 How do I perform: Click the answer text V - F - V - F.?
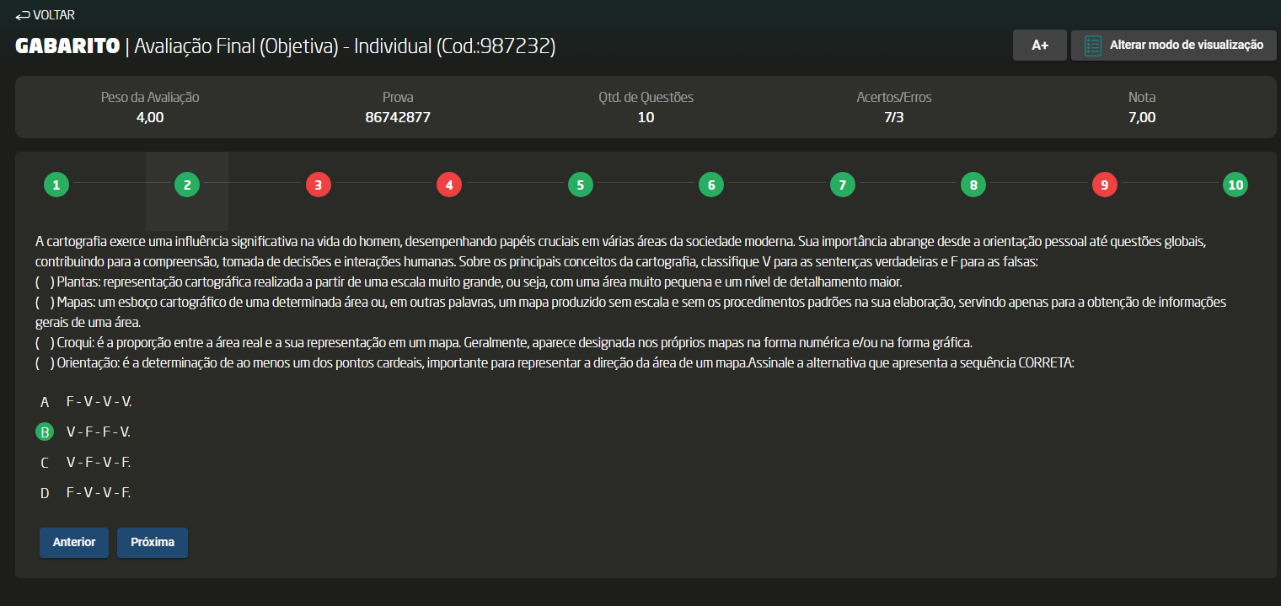99,463
